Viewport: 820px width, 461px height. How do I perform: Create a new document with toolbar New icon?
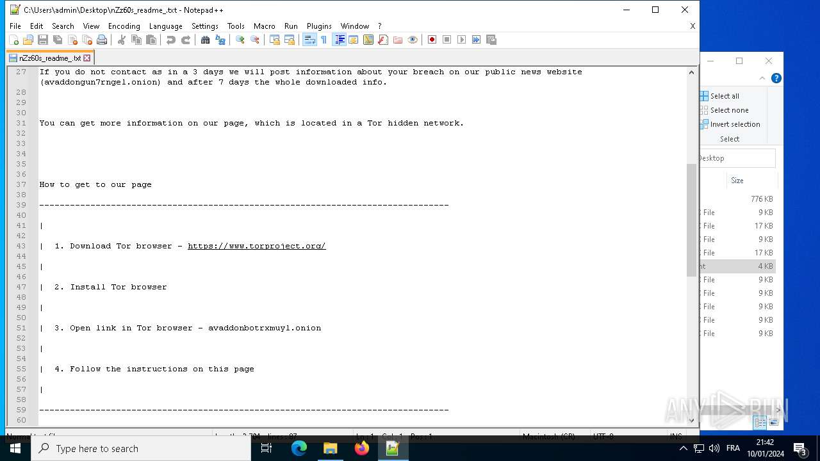[x=13, y=40]
